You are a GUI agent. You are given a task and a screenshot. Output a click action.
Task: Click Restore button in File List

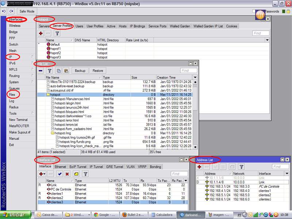pos(98,70)
